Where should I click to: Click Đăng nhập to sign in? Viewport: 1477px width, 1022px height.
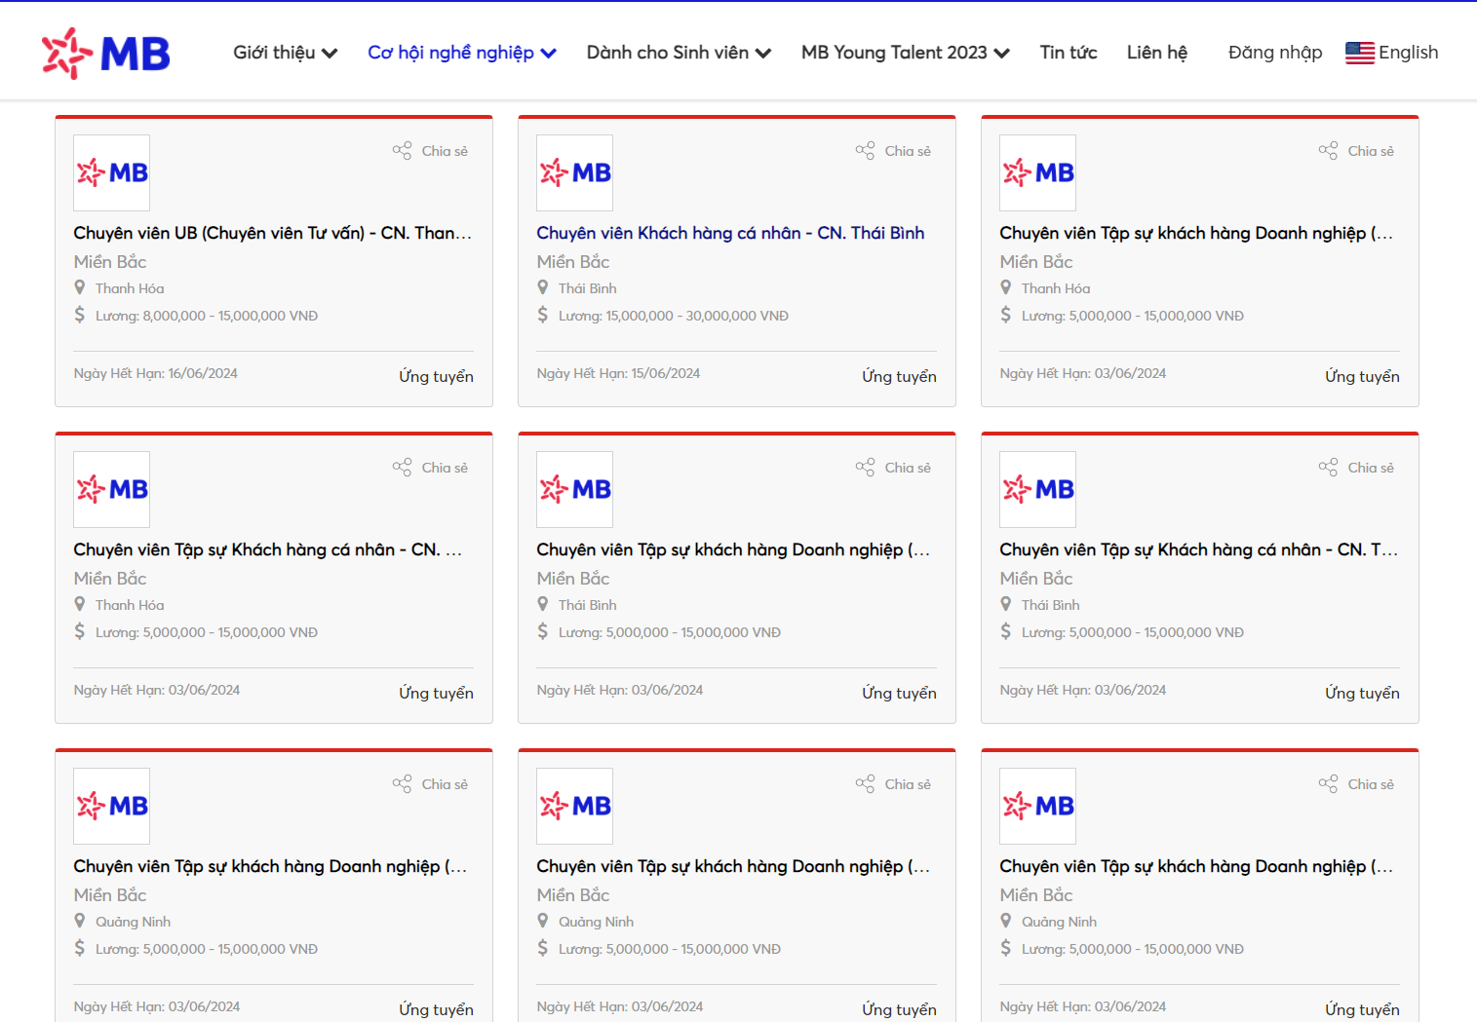(x=1275, y=53)
